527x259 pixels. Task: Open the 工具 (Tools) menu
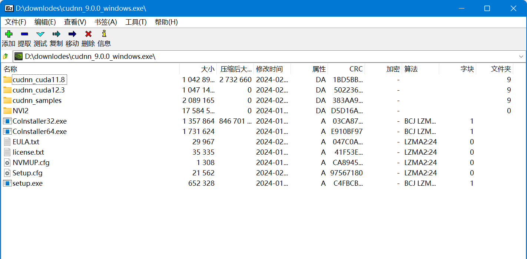point(135,22)
